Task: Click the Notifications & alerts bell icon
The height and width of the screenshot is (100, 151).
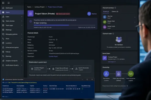Action: click(3, 65)
